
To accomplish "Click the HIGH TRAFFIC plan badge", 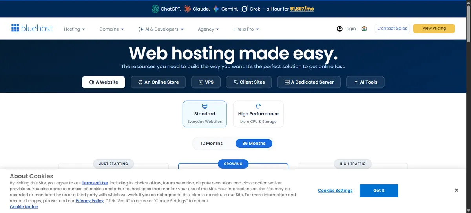I will [x=352, y=164].
